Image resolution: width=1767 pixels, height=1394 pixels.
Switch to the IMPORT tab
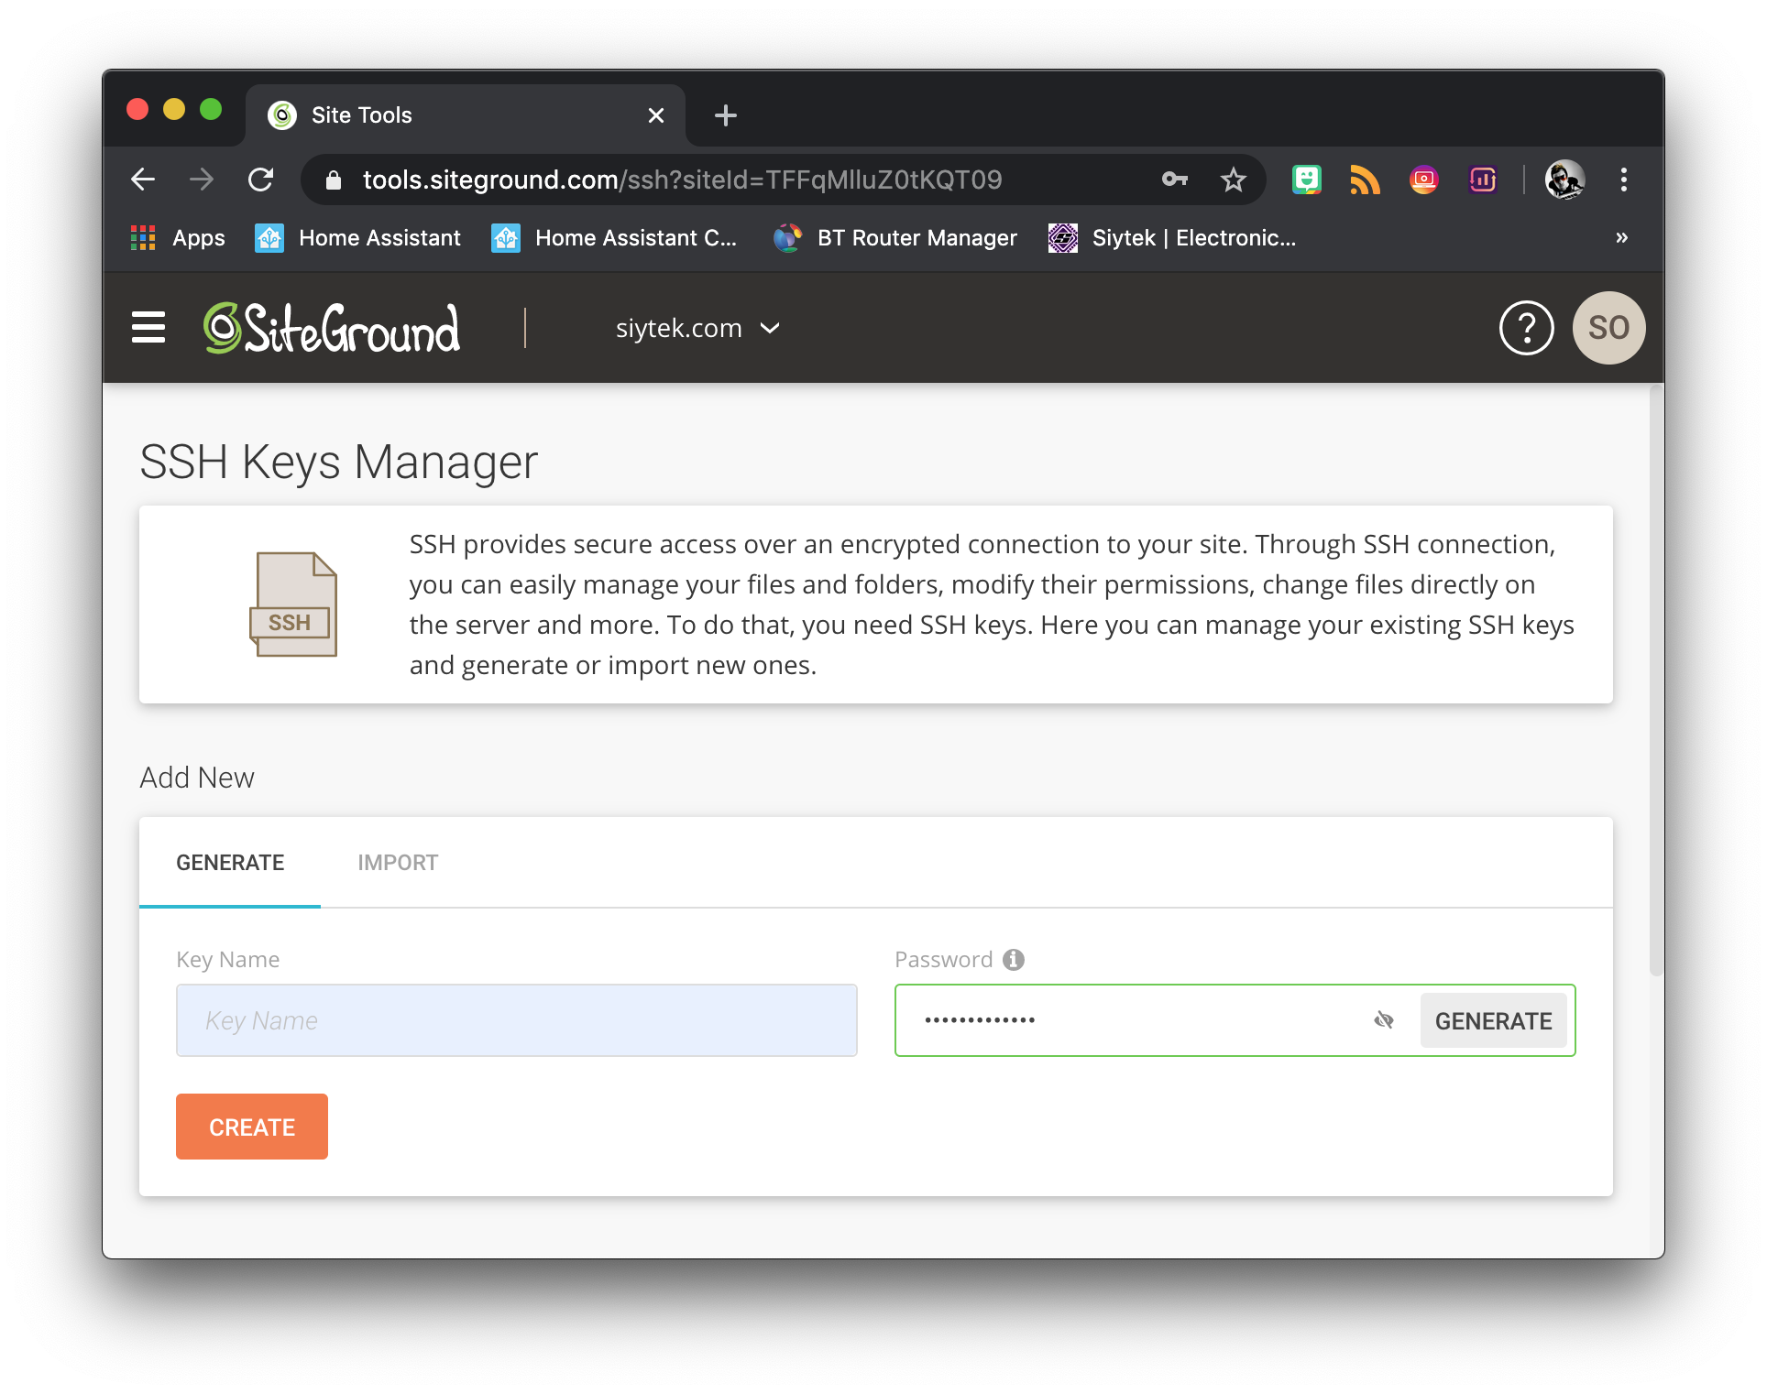(x=398, y=863)
